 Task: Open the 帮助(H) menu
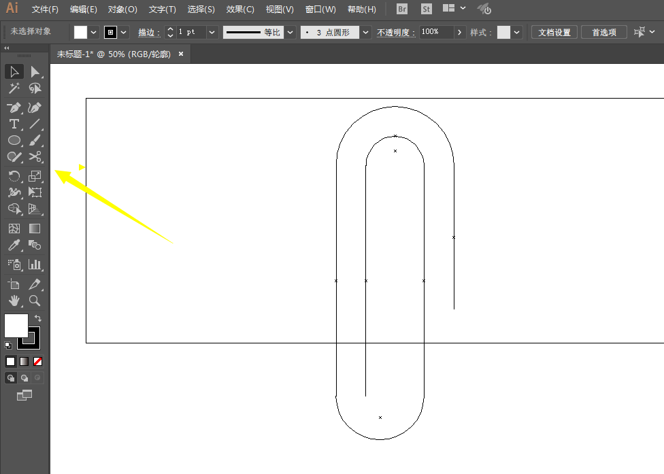pos(362,10)
